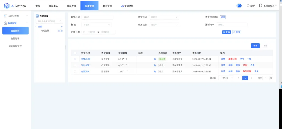Open 告警记录 in the sidebar
This screenshot has width=282, height=129.
coord(15,39)
